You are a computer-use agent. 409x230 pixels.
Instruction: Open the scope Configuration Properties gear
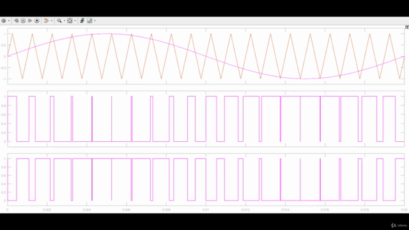4,20
